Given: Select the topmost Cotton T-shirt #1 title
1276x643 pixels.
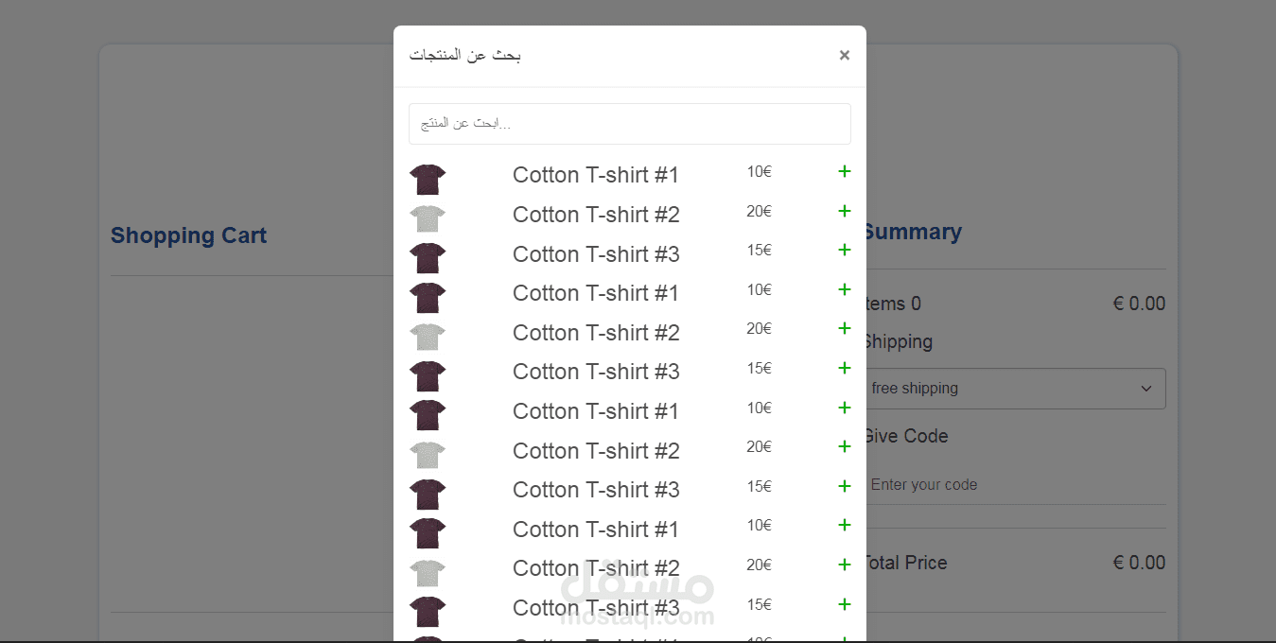Looking at the screenshot, I should pyautogui.click(x=596, y=175).
